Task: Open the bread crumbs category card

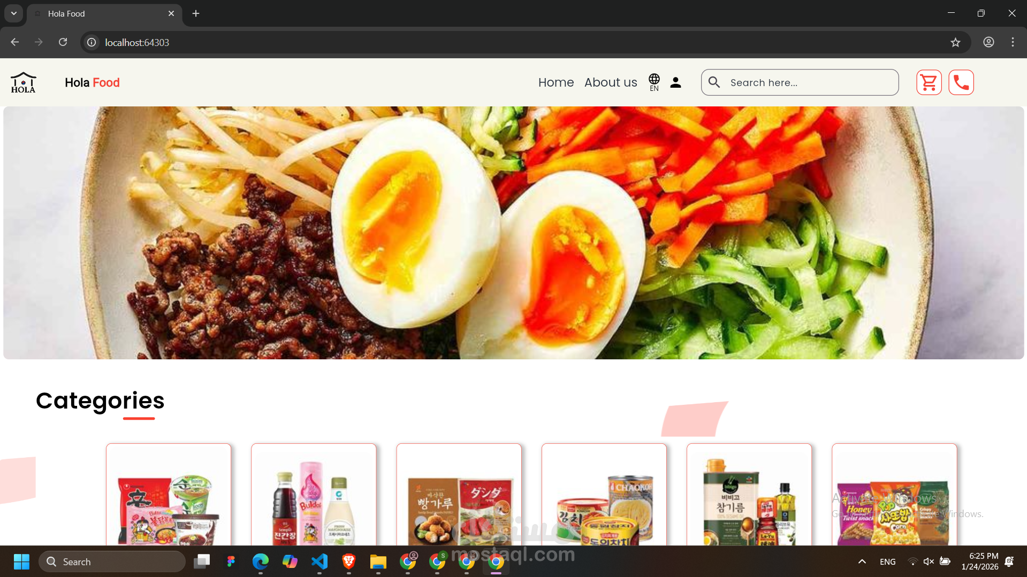Action: pyautogui.click(x=459, y=495)
